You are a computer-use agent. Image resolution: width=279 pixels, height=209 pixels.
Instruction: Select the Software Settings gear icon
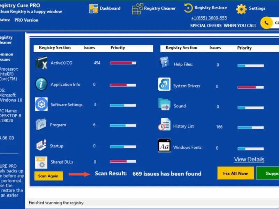[41, 104]
